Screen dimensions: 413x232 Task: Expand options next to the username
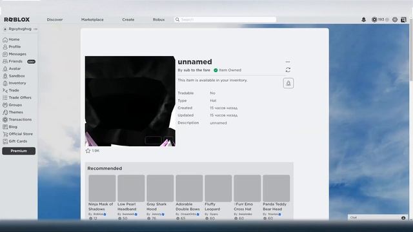(35, 29)
